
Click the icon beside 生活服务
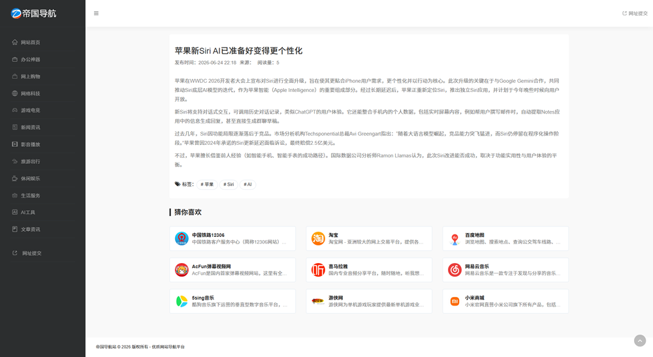[15, 195]
